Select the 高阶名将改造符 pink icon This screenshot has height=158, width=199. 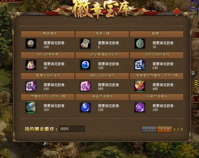pos(85,86)
